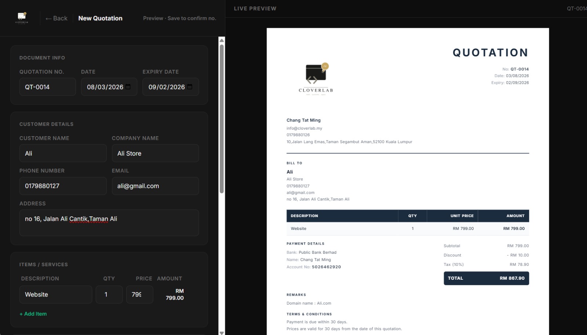Click the New Quotation heading
Viewport: 587px width, 335px height.
coord(100,18)
